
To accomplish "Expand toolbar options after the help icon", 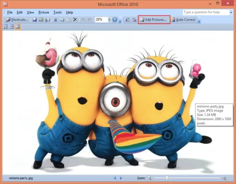I will click(x=120, y=20).
